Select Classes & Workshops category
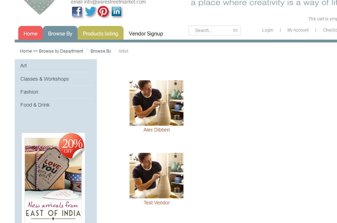Viewport: 337px width, 223px height. pos(54,79)
